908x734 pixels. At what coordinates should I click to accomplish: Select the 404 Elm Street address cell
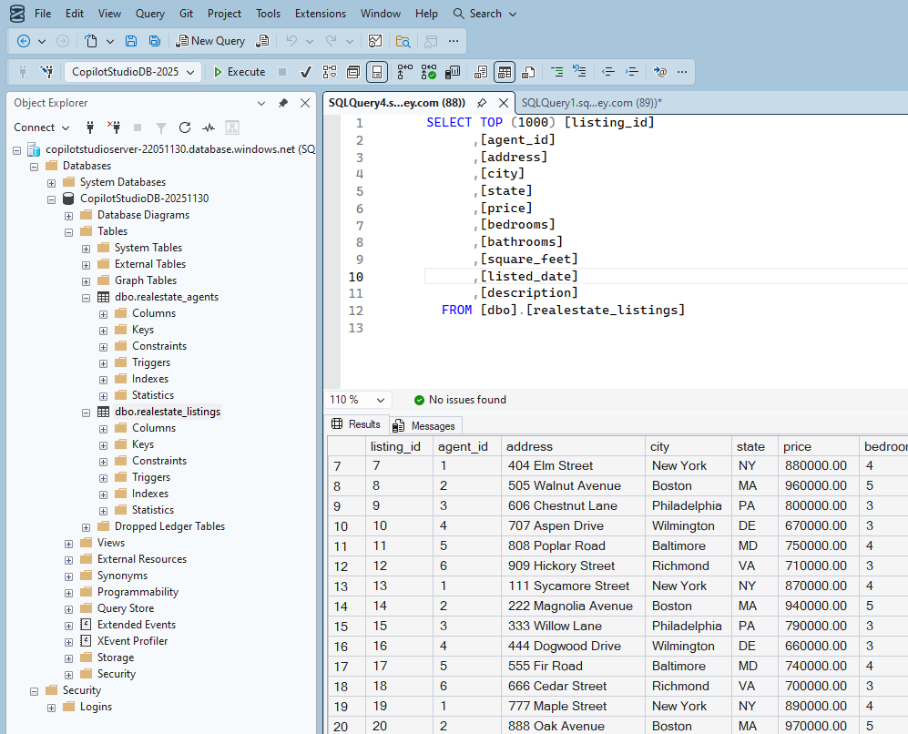coord(550,465)
